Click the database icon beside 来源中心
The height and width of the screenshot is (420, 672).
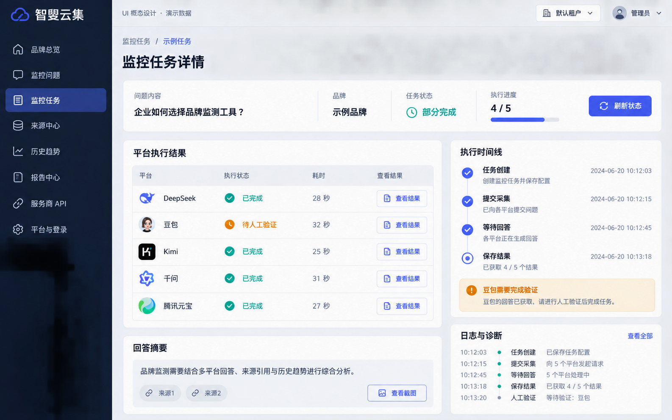[x=18, y=126]
